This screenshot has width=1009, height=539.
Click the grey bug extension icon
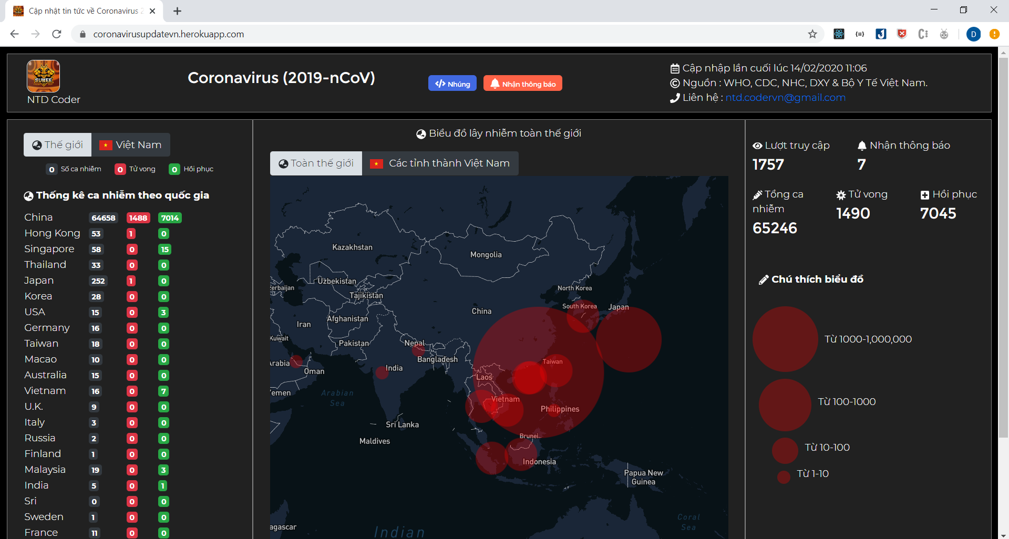coord(944,34)
